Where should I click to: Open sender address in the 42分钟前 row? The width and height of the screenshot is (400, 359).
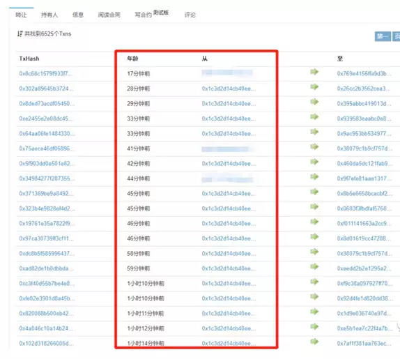point(229,164)
